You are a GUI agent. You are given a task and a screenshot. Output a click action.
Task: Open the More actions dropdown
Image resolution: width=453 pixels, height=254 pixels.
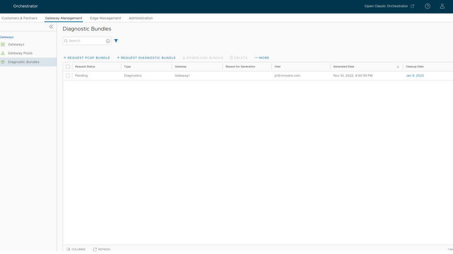pyautogui.click(x=262, y=58)
